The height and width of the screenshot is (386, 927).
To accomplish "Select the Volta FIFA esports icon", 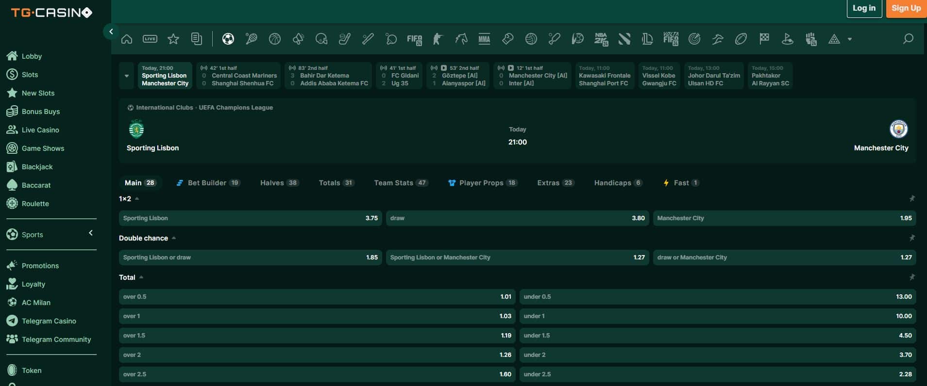I will click(x=671, y=39).
